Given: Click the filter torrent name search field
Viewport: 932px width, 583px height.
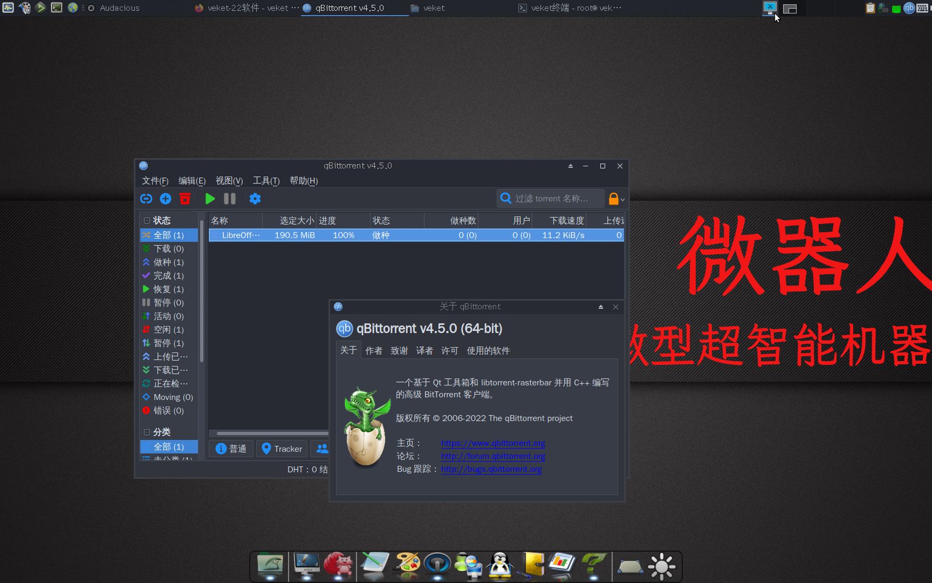Looking at the screenshot, I should pos(550,198).
